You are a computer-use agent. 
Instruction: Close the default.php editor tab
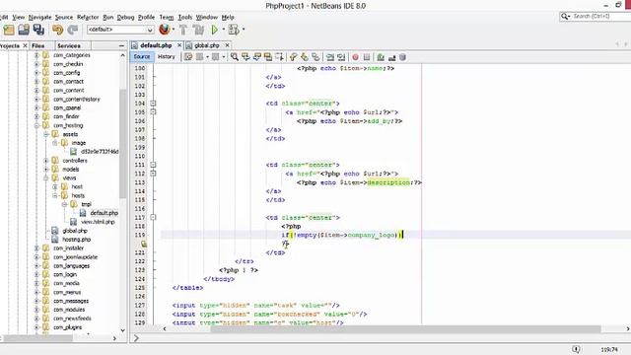click(x=179, y=45)
